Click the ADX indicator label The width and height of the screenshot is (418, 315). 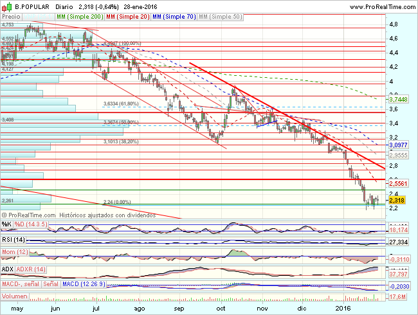coord(7,269)
